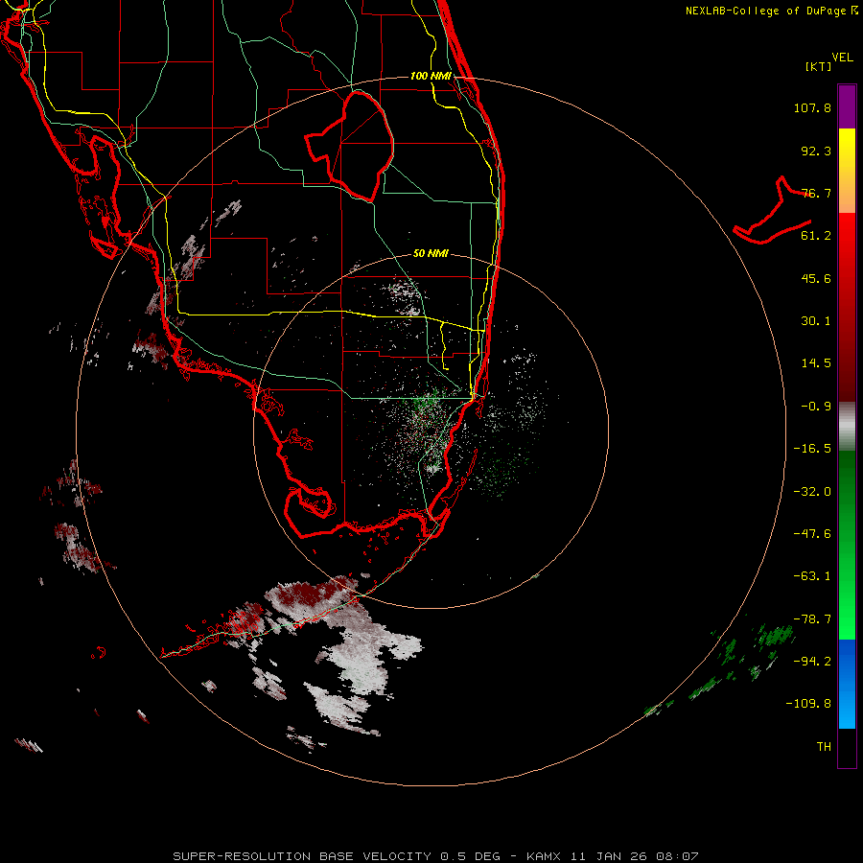Click the VEL label above color scale
The width and height of the screenshot is (863, 863).
coord(842,57)
